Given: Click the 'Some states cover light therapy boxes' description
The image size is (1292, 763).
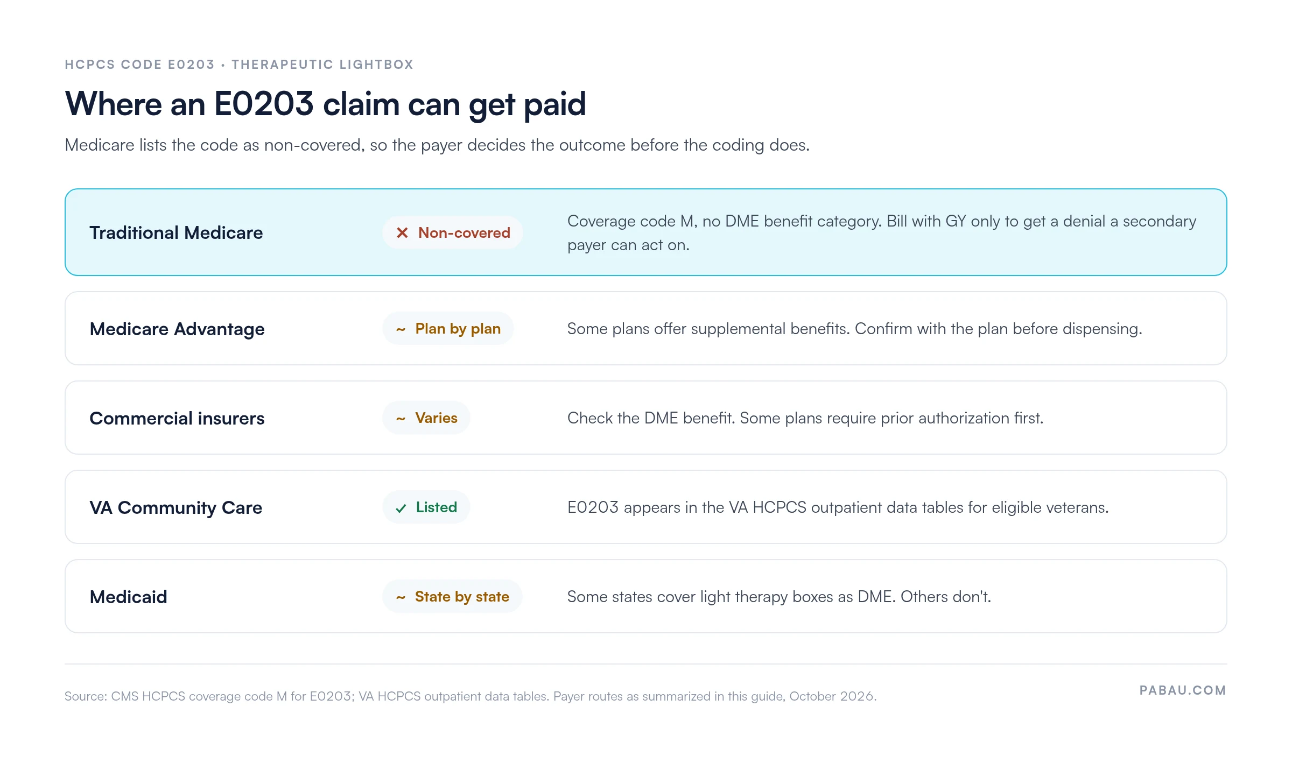Looking at the screenshot, I should click(x=779, y=597).
